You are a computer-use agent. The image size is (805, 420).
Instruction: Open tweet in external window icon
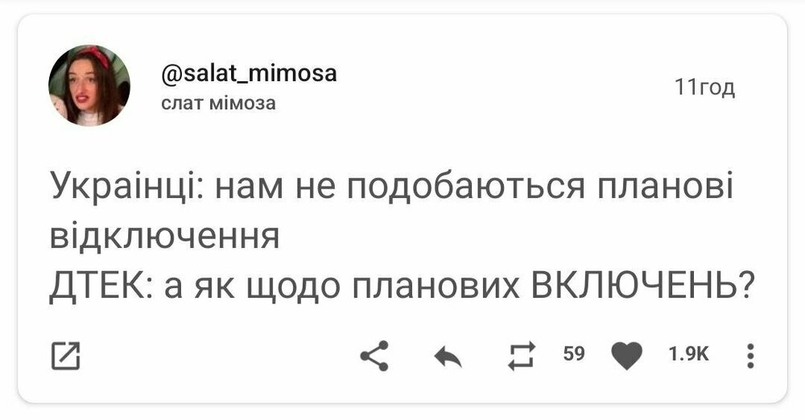pos(65,355)
